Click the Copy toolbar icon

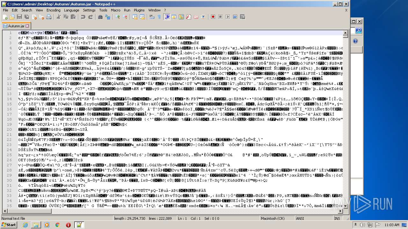(66, 17)
